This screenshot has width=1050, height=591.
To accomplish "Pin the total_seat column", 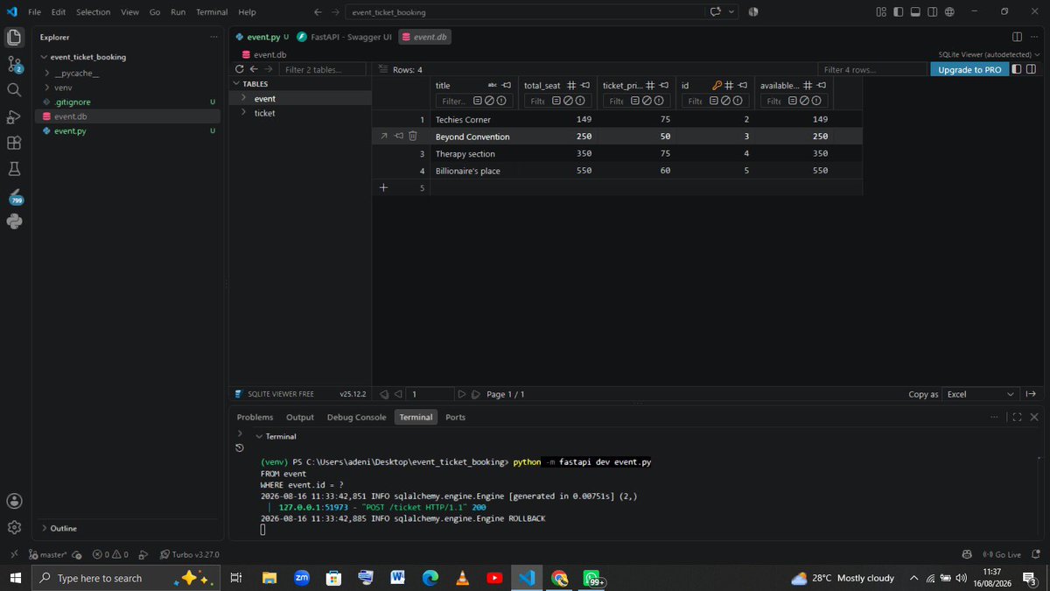I will coord(585,85).
